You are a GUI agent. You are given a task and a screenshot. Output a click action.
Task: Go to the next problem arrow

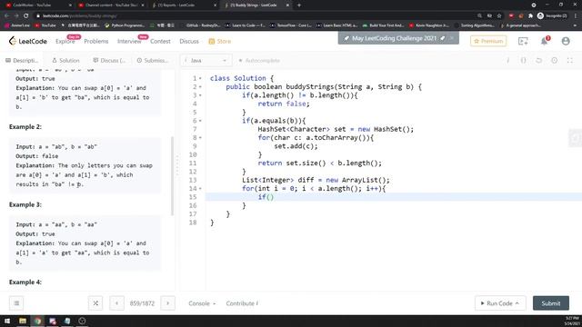tap(167, 302)
